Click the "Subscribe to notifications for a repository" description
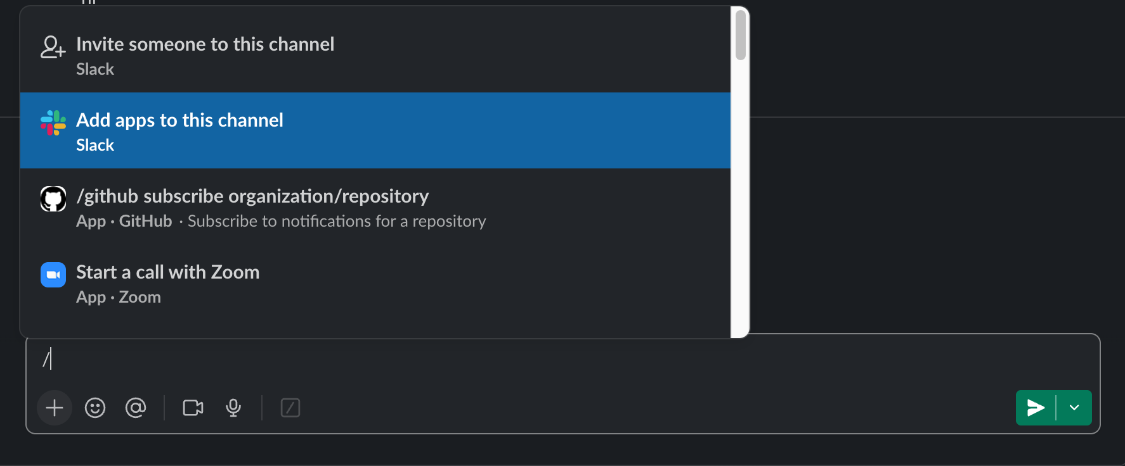The width and height of the screenshot is (1125, 466). click(x=337, y=222)
